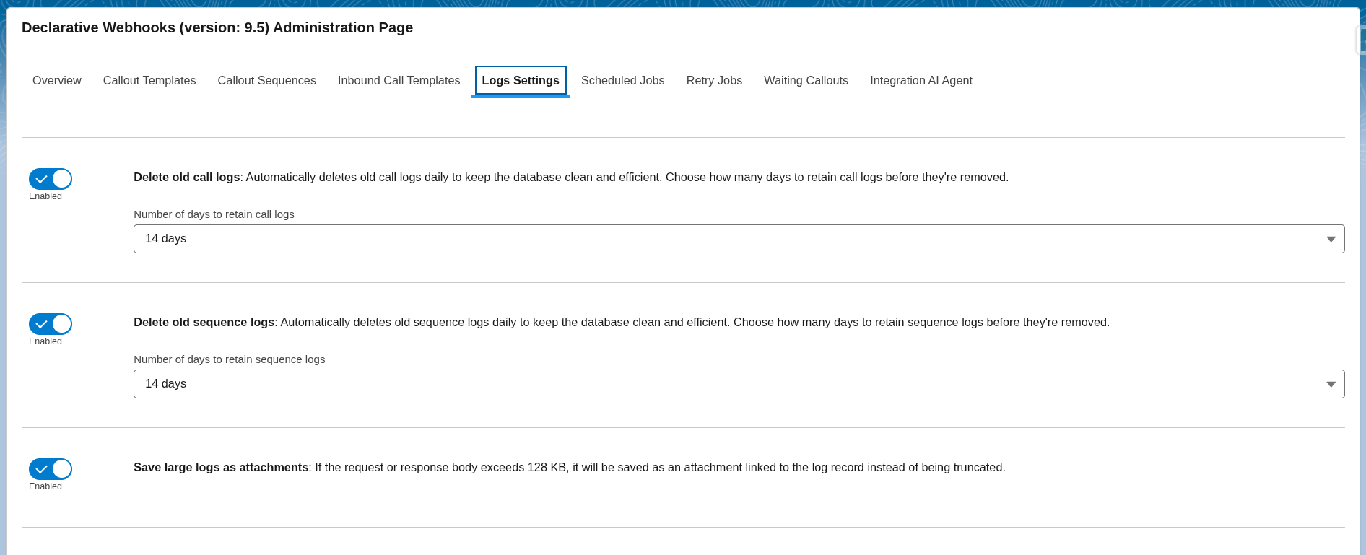Open the sequence logs retention days dropdown
The width and height of the screenshot is (1366, 555).
739,384
